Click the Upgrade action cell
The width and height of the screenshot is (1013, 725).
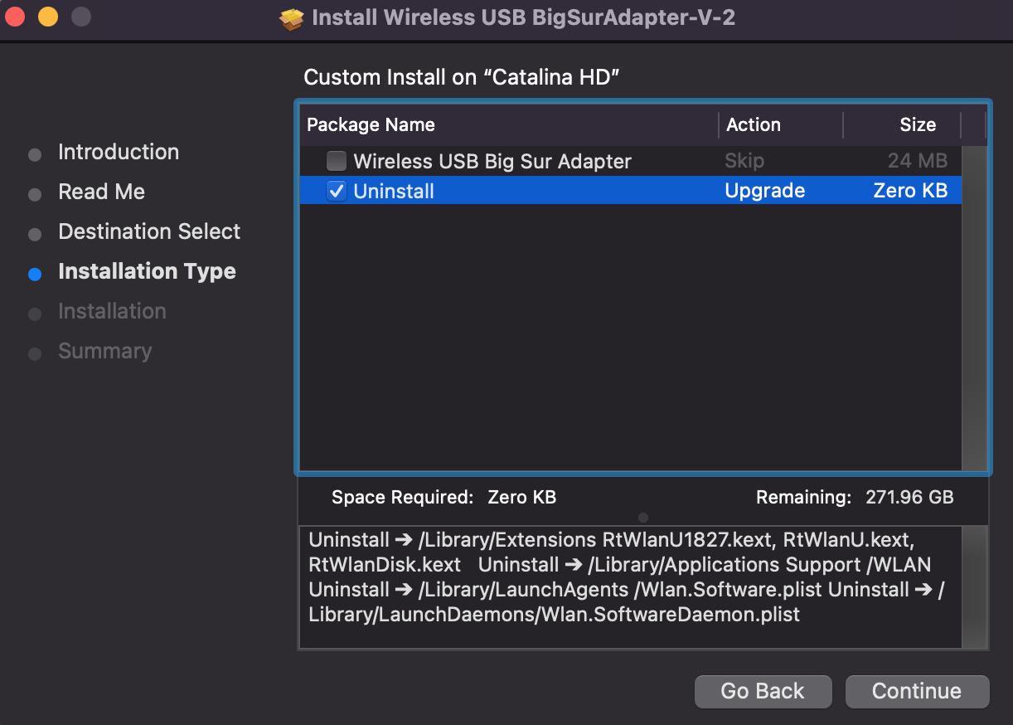[x=764, y=191]
